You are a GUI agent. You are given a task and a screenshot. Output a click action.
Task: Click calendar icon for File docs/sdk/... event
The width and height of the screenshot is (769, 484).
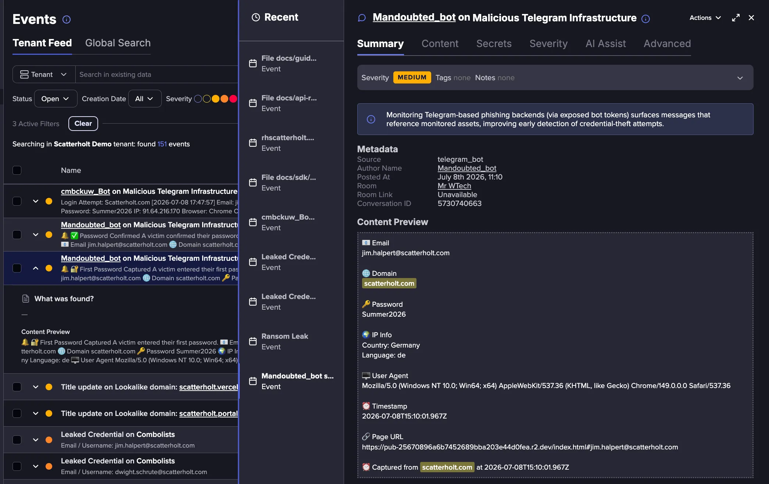point(253,182)
